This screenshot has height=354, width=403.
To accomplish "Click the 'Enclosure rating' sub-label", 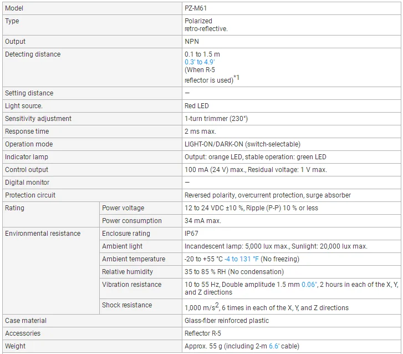I will pos(126,234).
